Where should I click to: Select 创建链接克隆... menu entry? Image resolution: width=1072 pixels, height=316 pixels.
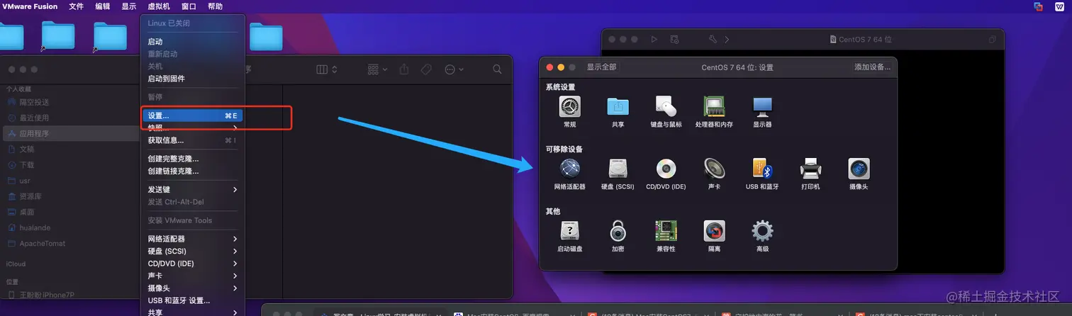(193, 171)
